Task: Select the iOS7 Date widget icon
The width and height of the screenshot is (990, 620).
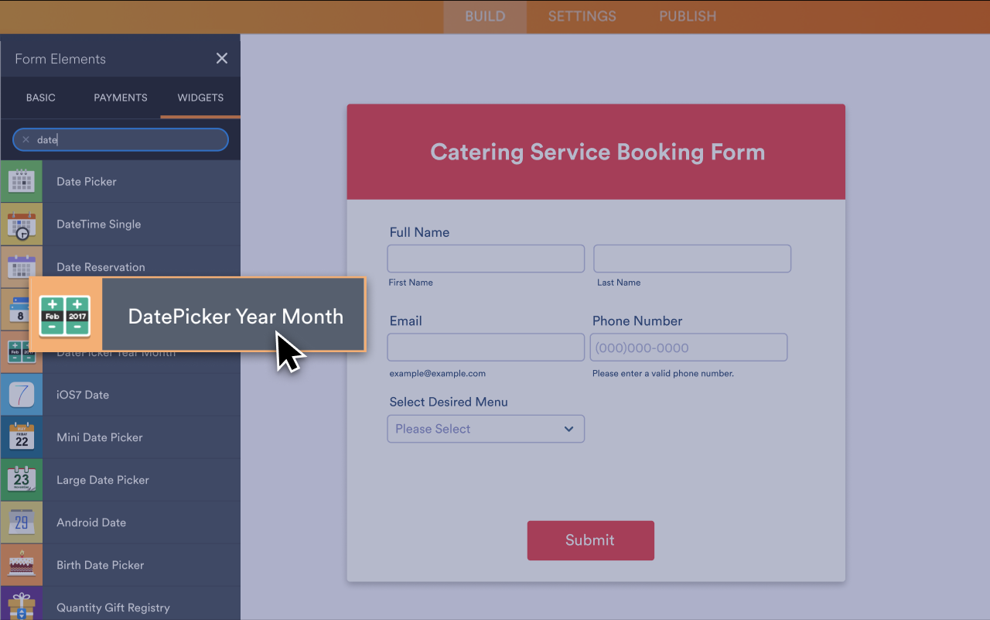Action: pos(22,395)
